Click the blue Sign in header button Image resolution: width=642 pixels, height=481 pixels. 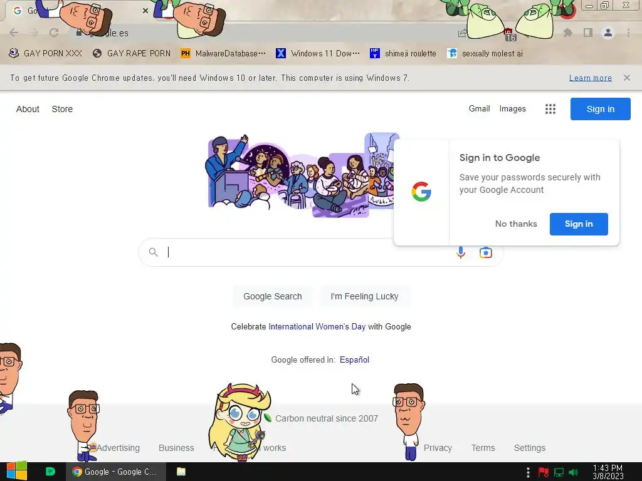600,109
